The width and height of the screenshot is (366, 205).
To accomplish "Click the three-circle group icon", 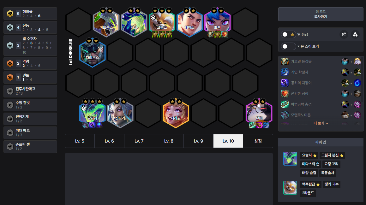I will click(x=355, y=34).
